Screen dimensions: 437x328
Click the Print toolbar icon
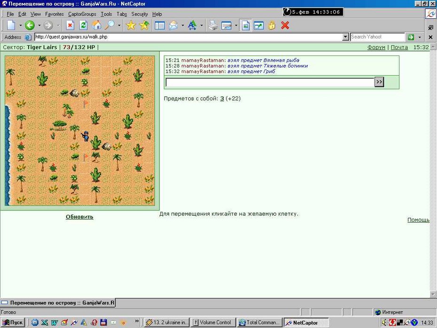(x=213, y=25)
